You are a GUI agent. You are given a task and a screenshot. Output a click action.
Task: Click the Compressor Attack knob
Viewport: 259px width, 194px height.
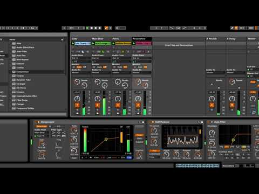pyautogui.click(x=74, y=140)
